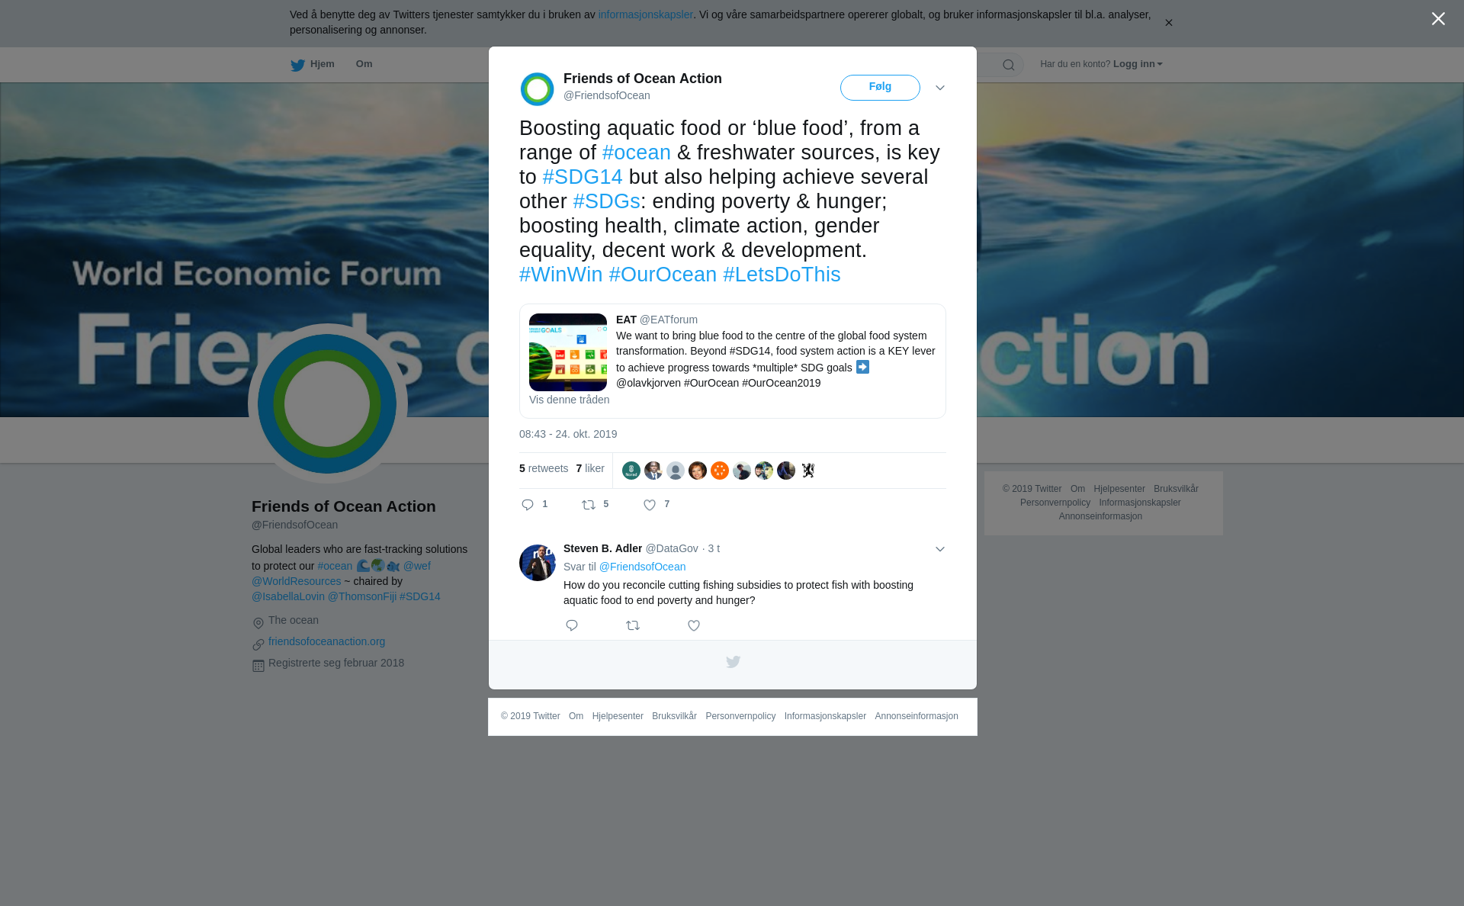
Task: Toggle the Følg follow button
Action: pos(880,88)
